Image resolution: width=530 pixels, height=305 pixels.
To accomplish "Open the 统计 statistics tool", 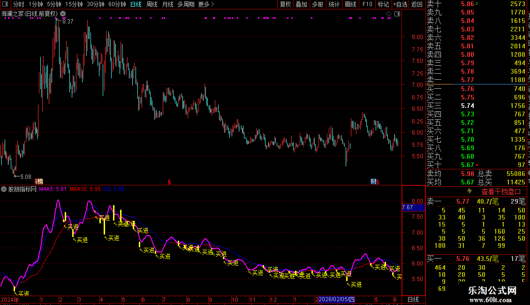I will (334, 4).
